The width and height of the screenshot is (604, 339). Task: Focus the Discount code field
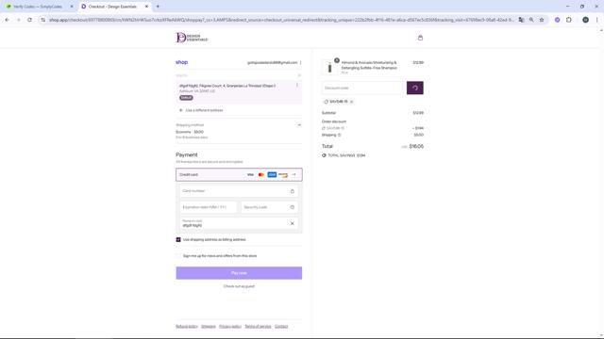click(362, 88)
